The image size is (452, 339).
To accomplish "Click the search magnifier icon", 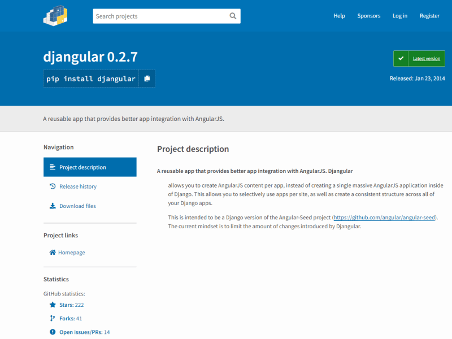I will click(x=233, y=16).
